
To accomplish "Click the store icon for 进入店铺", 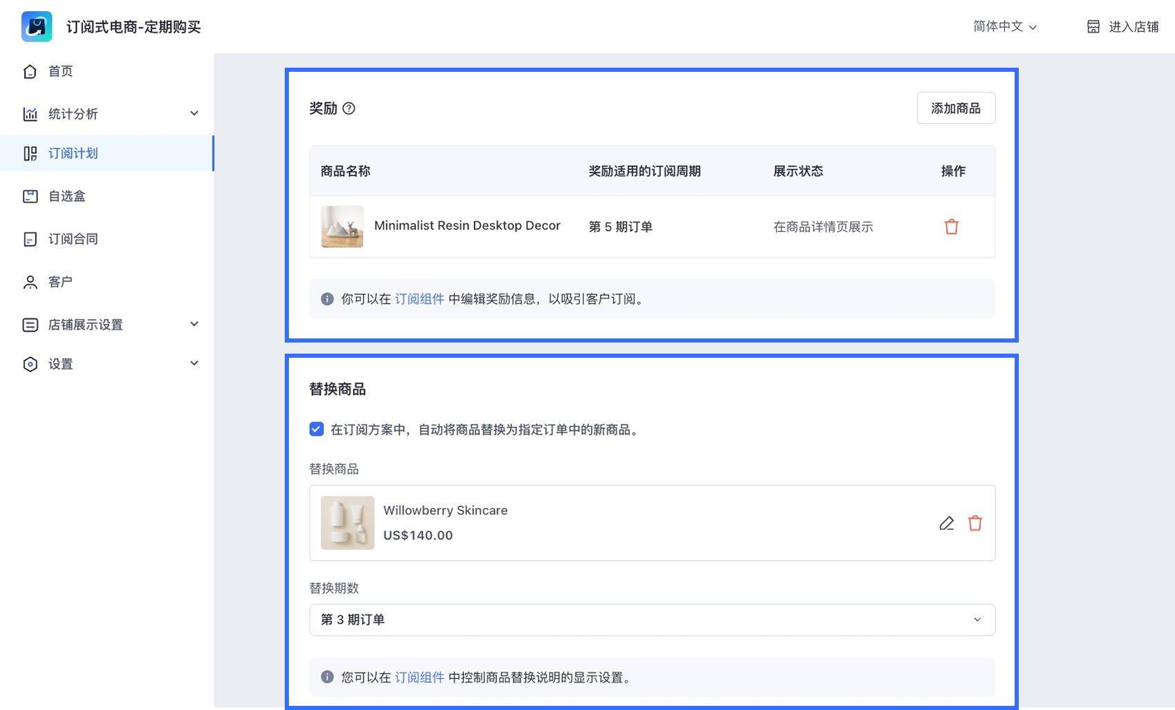I will click(1093, 27).
